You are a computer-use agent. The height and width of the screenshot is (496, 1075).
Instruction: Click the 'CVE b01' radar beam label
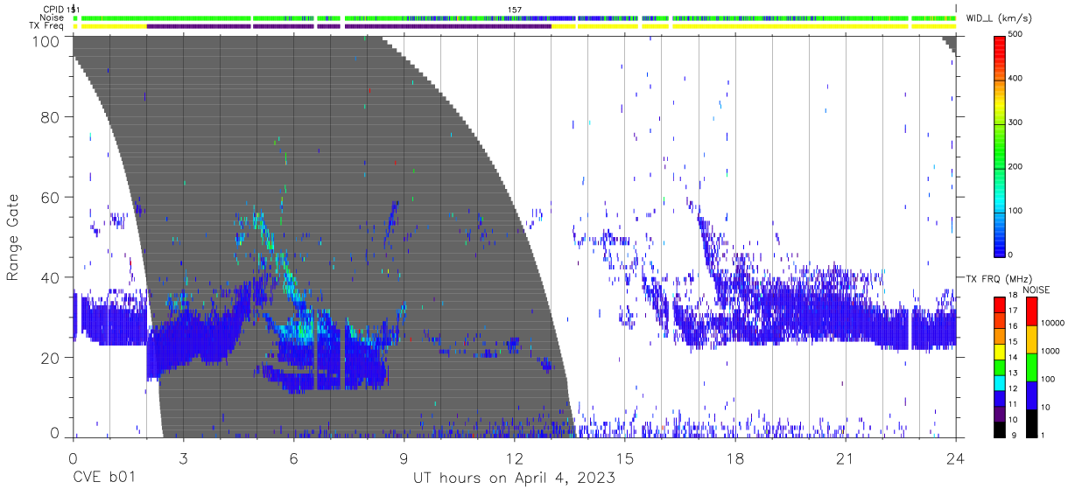pyautogui.click(x=106, y=479)
